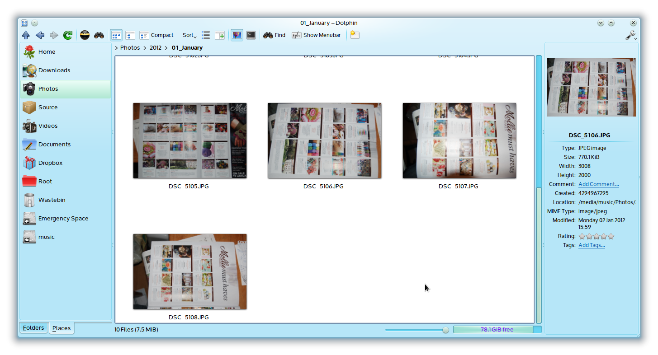Click the zoom slider handle

point(445,330)
